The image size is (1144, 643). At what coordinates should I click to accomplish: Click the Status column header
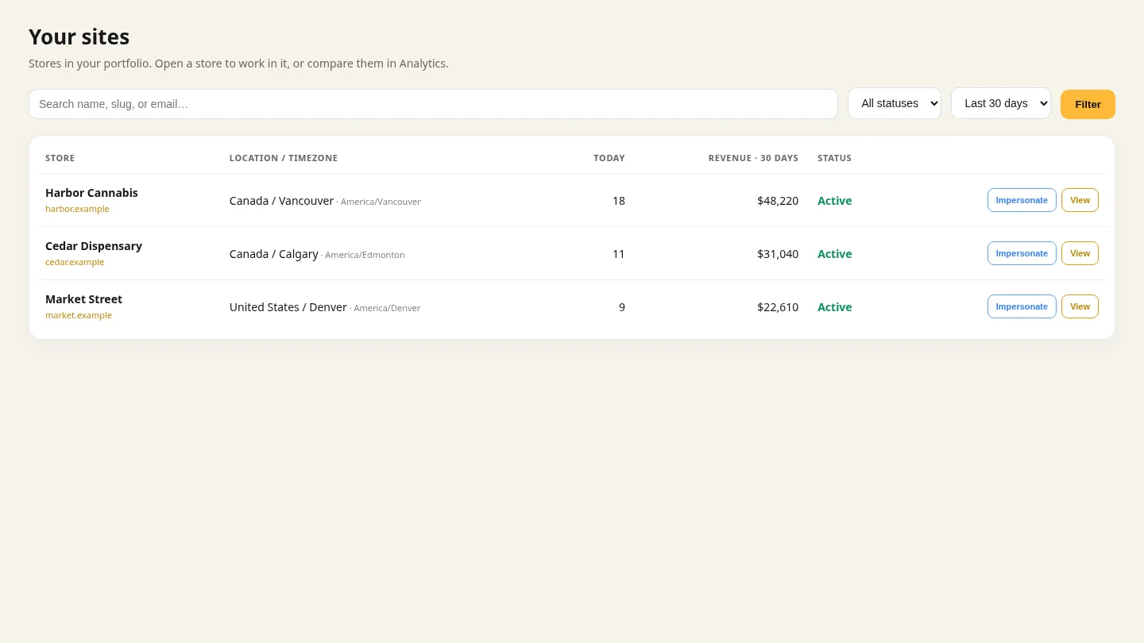pos(834,158)
